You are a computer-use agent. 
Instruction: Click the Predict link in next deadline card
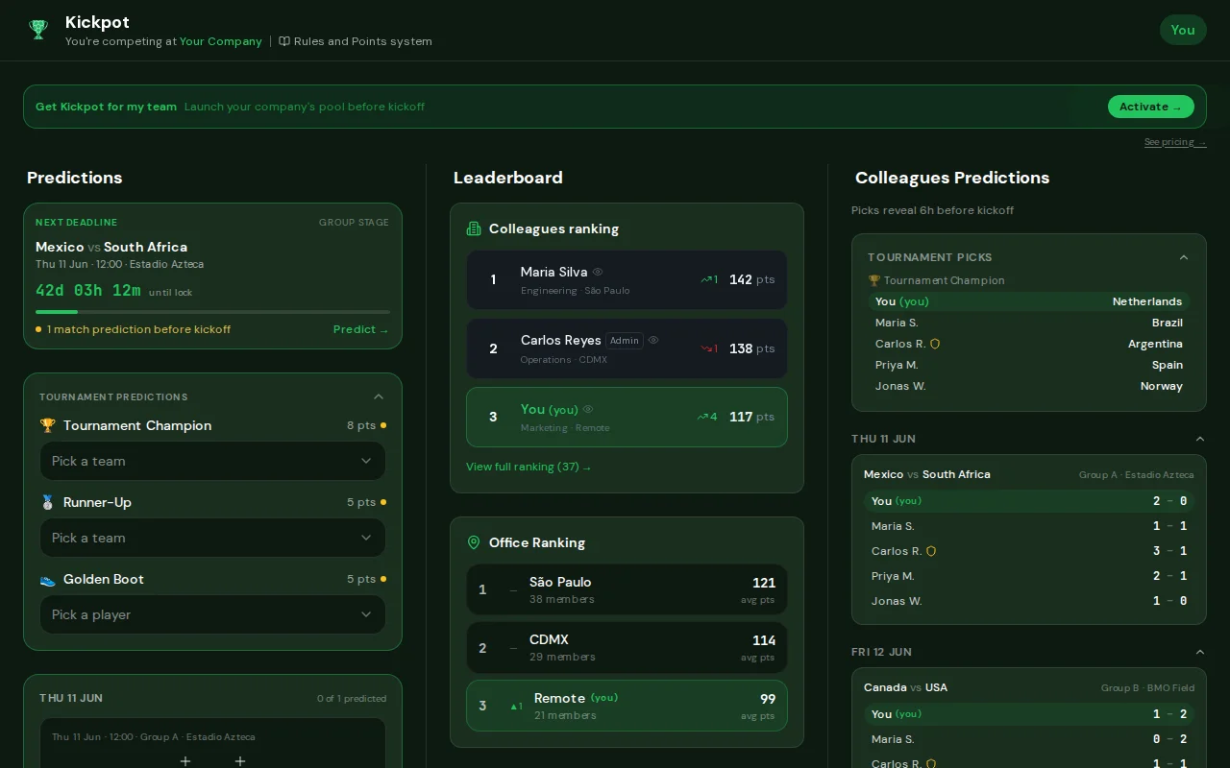[x=361, y=329]
